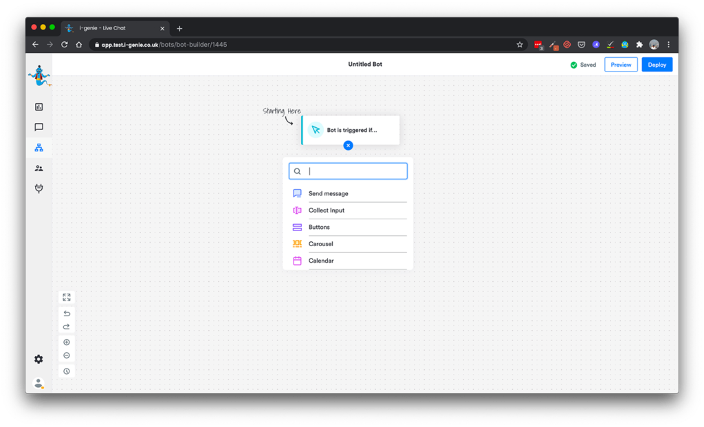Pick the Buttons block option

click(319, 227)
